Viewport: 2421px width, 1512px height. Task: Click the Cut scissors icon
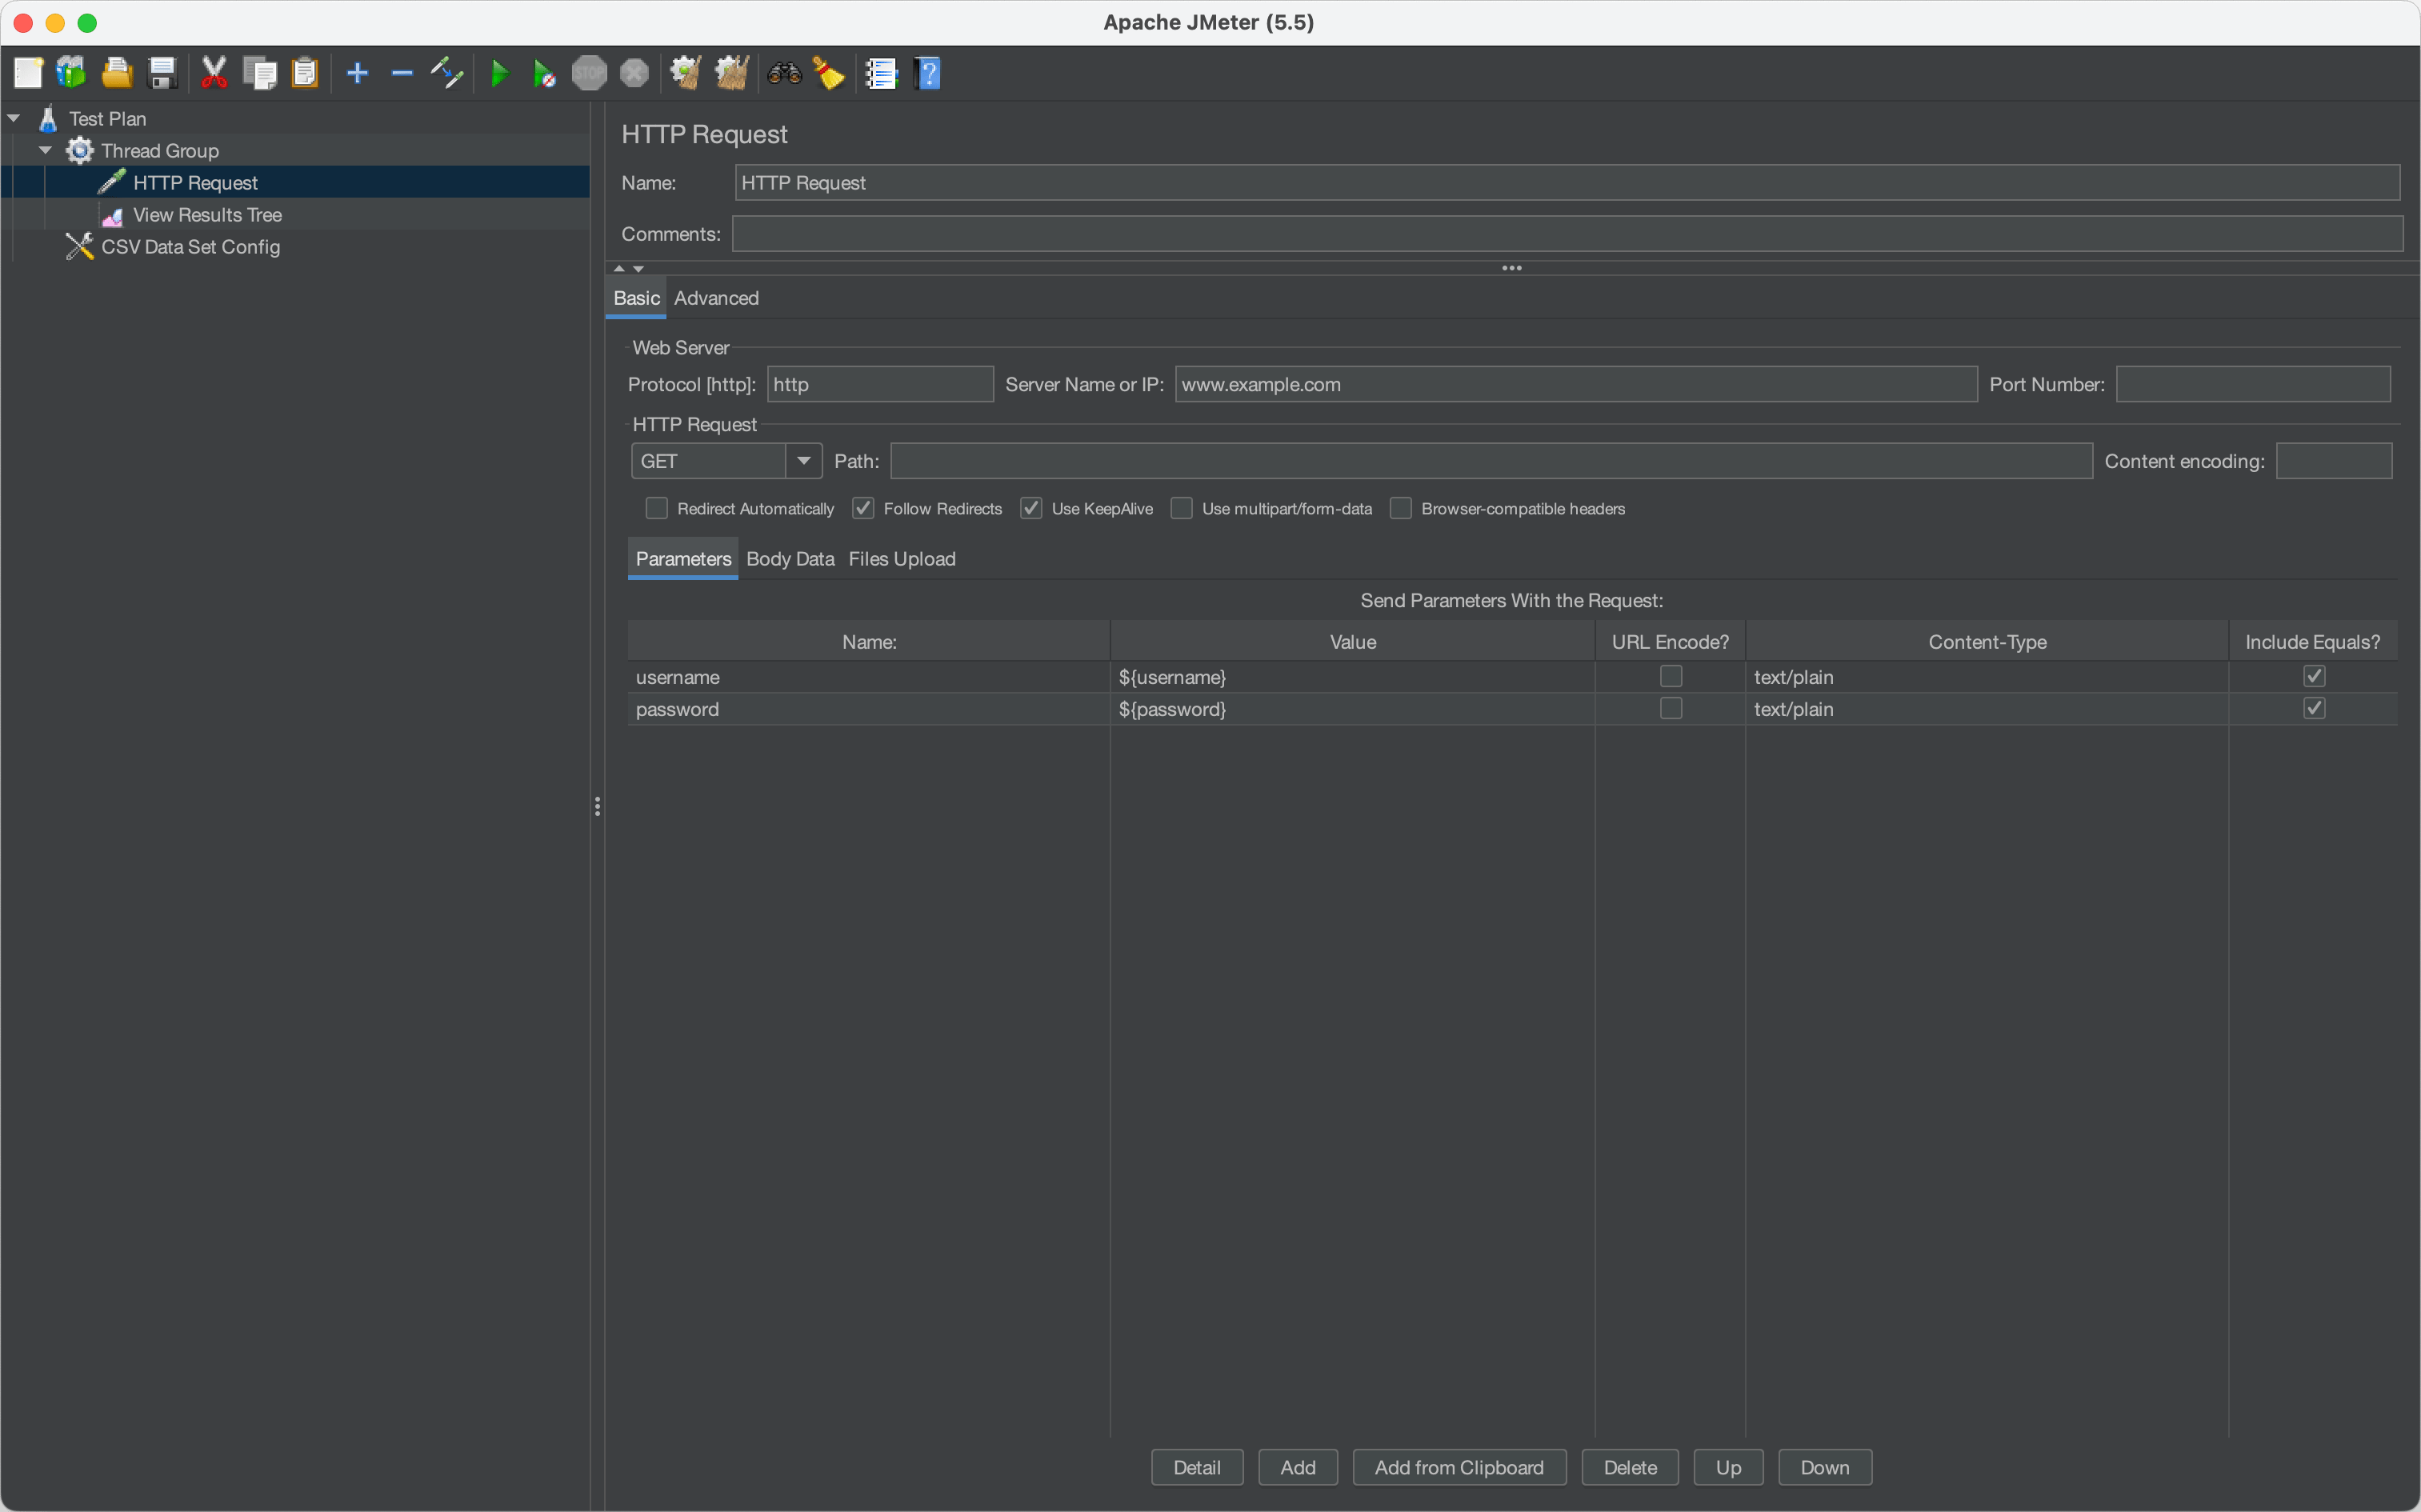(214, 73)
